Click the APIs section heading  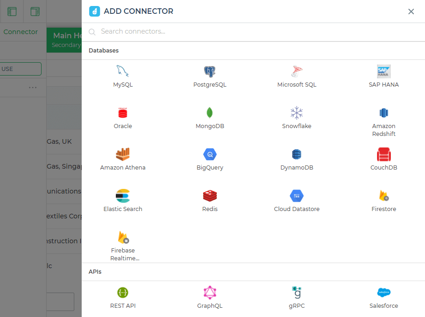pos(95,272)
